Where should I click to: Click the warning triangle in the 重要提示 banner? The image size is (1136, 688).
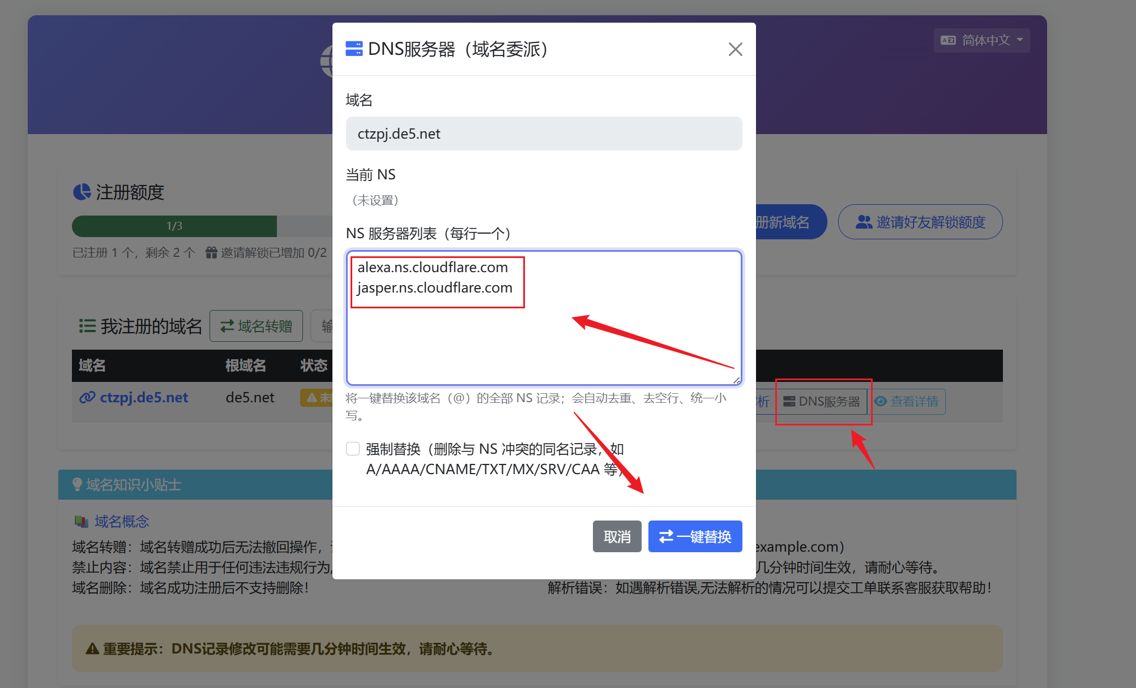91,648
